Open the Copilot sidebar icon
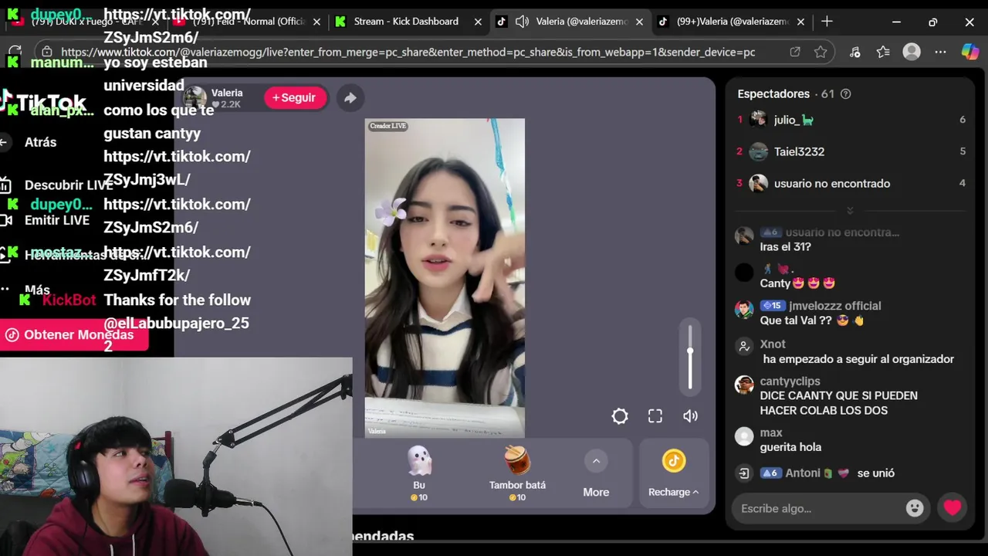The image size is (988, 556). [x=969, y=53]
